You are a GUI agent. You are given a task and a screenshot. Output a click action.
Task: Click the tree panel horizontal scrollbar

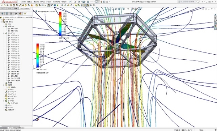coord(16,126)
